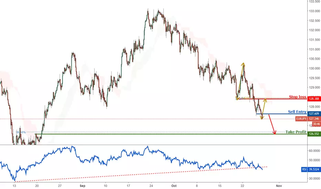Click the RSI value label 39.5324

[x=311, y=169]
